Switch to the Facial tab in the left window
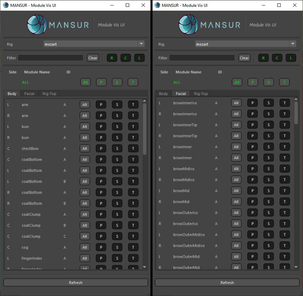303x296 pixels. point(29,93)
